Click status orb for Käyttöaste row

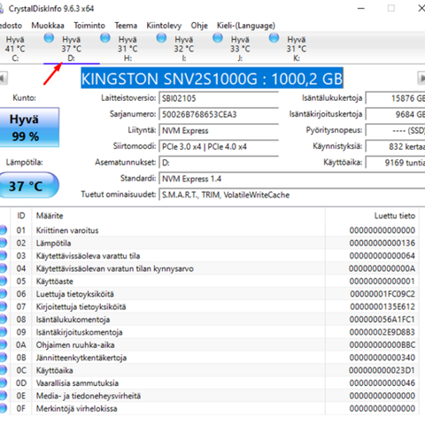point(3,281)
